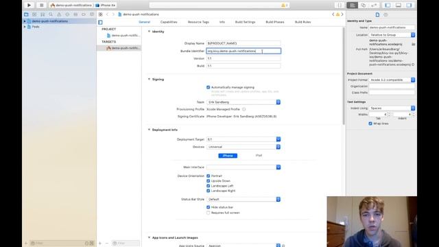Switch to the Version editor
Screen dimensions: 439x247
point(374,5)
